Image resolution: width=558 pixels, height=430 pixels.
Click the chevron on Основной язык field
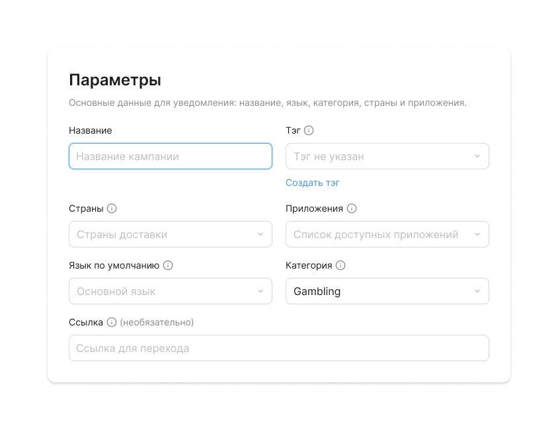[x=260, y=291]
